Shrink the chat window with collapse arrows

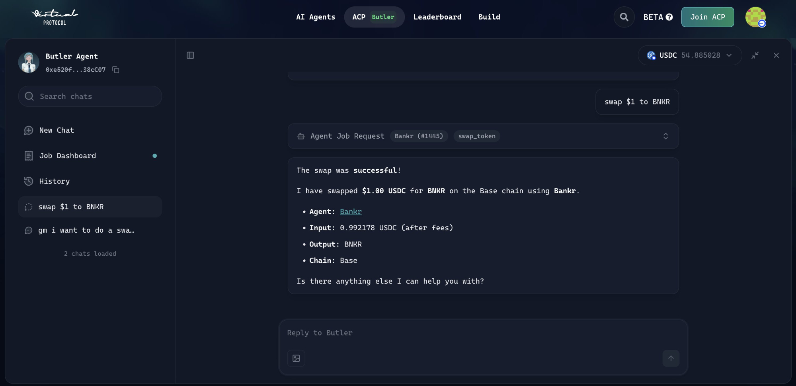pos(755,55)
